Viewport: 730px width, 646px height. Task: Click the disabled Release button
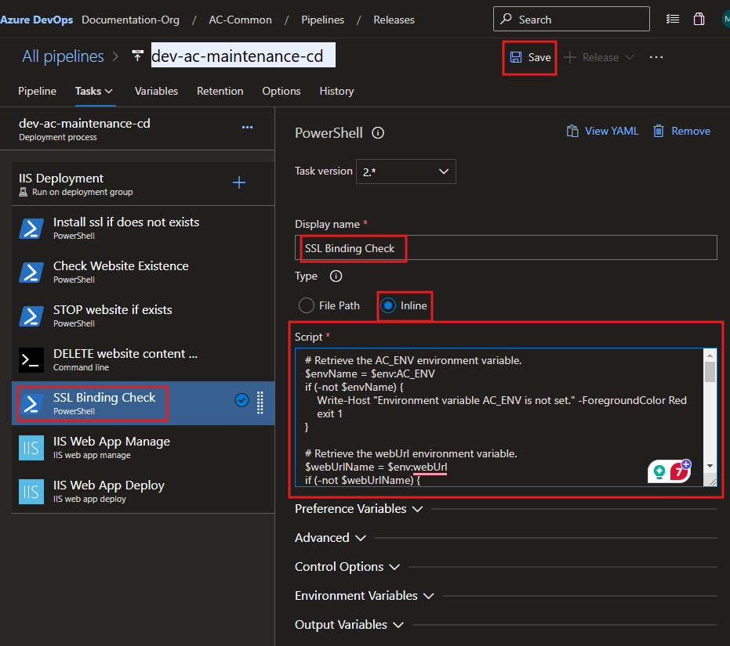[x=600, y=57]
